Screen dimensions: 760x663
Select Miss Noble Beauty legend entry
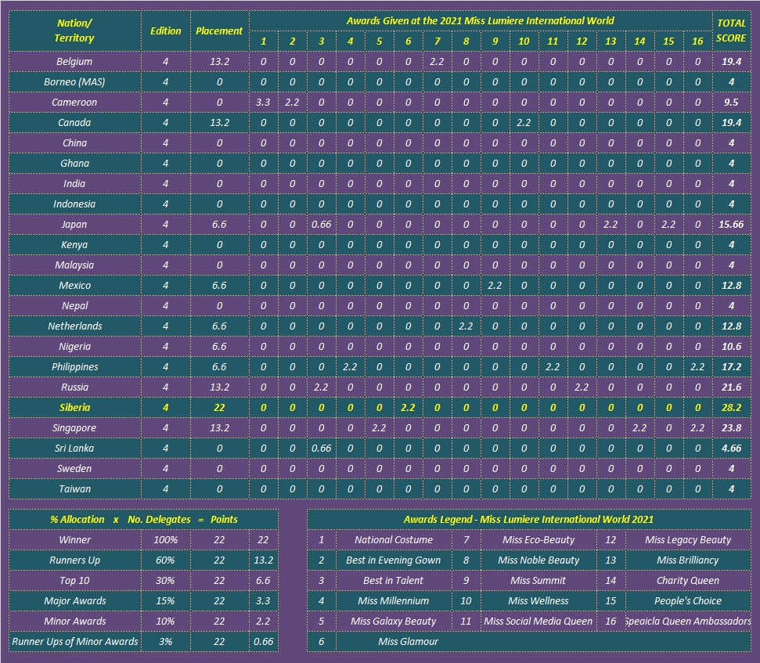click(x=538, y=560)
